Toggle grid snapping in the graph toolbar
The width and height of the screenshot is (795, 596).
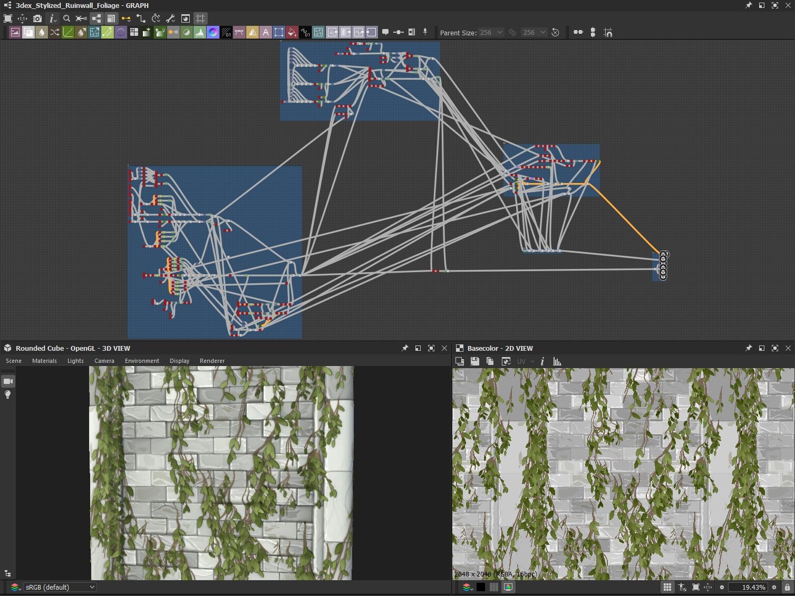pos(200,18)
